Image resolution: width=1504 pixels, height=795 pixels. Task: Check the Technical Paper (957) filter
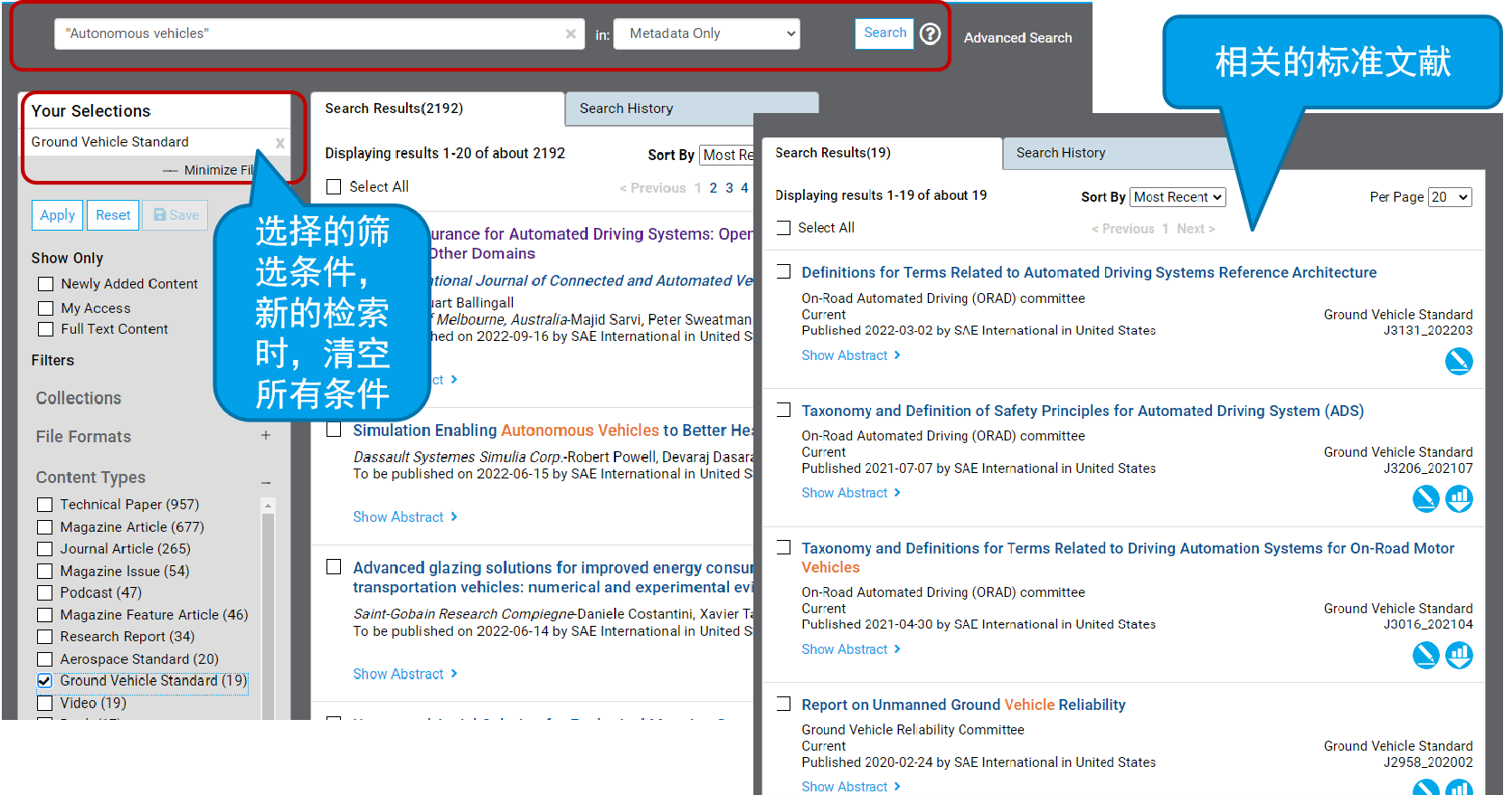(x=45, y=505)
